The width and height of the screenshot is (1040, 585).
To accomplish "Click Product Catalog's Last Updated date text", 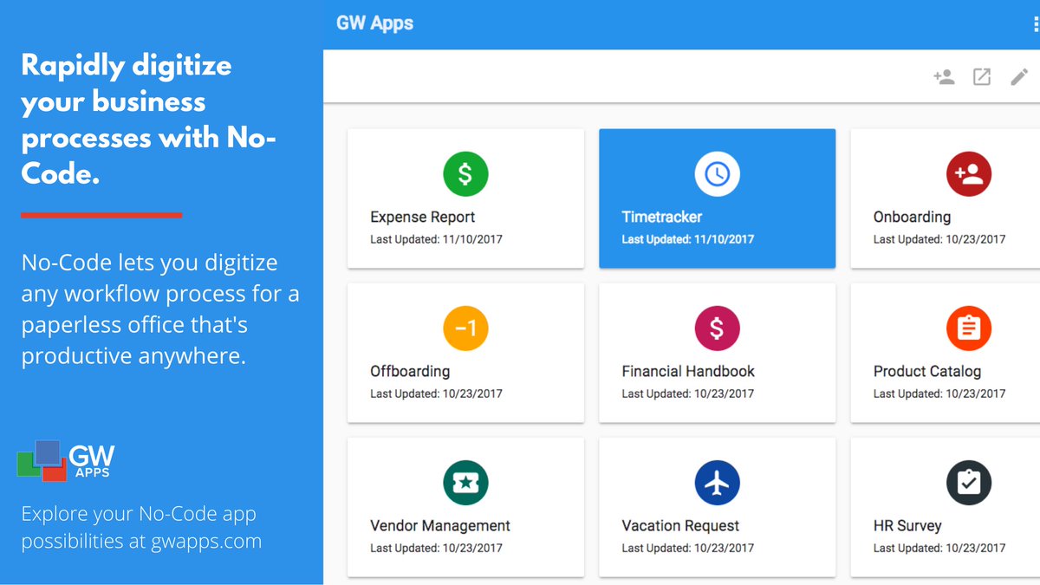I will click(x=939, y=393).
